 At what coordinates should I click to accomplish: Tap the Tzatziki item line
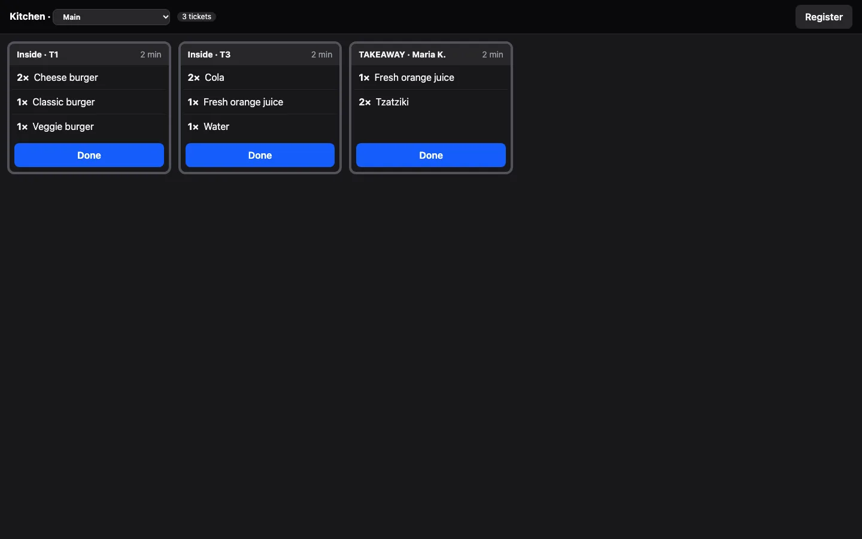tap(431, 102)
